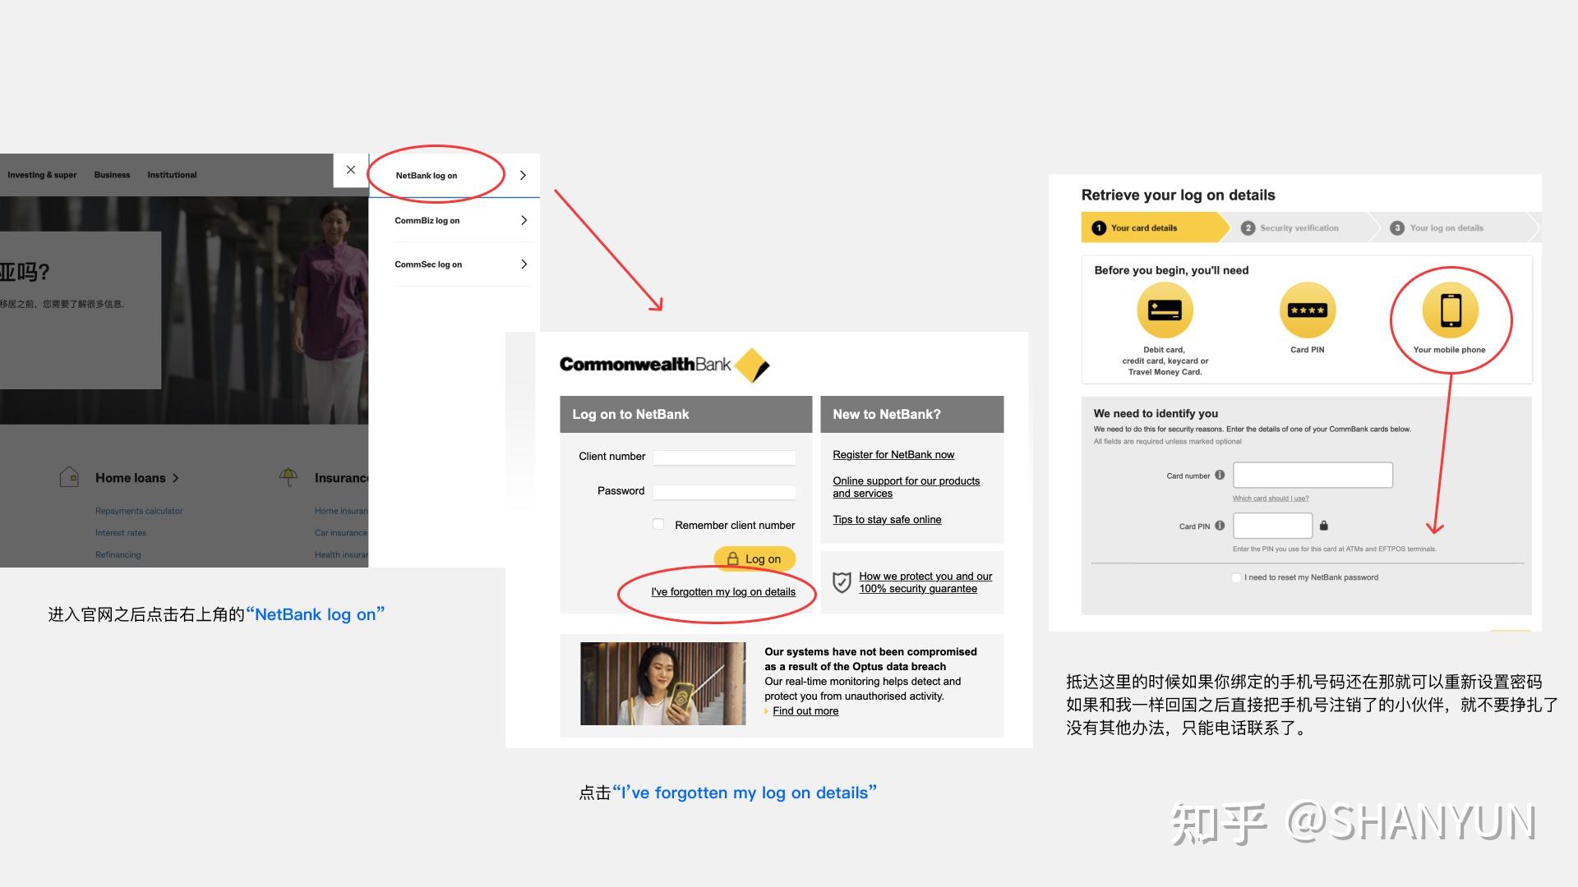Toggle Remember client number checkbox
1578x887 pixels.
point(659,523)
